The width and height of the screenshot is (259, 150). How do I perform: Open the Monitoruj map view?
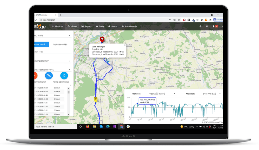58,26
